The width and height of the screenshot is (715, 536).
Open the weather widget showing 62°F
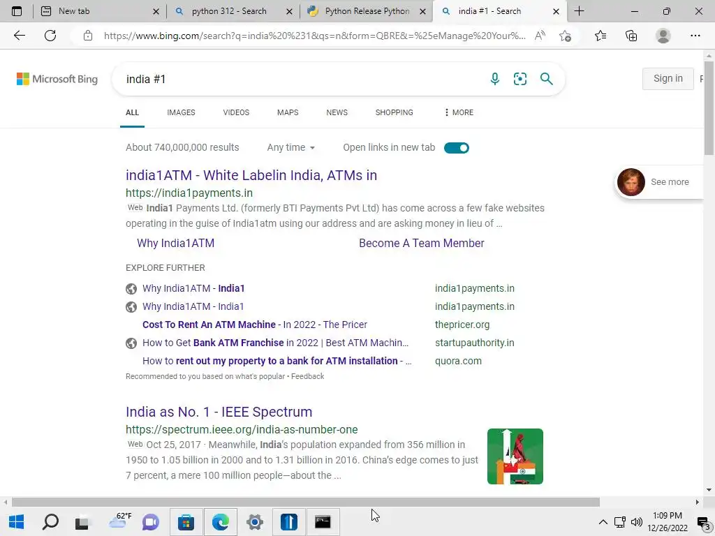pos(121,521)
